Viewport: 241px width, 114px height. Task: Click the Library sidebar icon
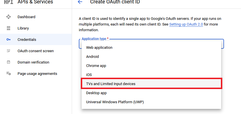point(9,28)
